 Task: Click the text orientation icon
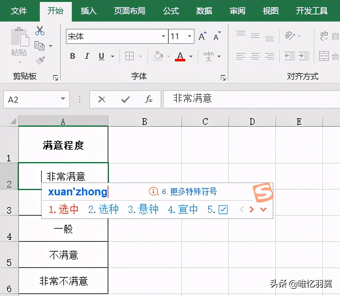[x=290, y=36]
